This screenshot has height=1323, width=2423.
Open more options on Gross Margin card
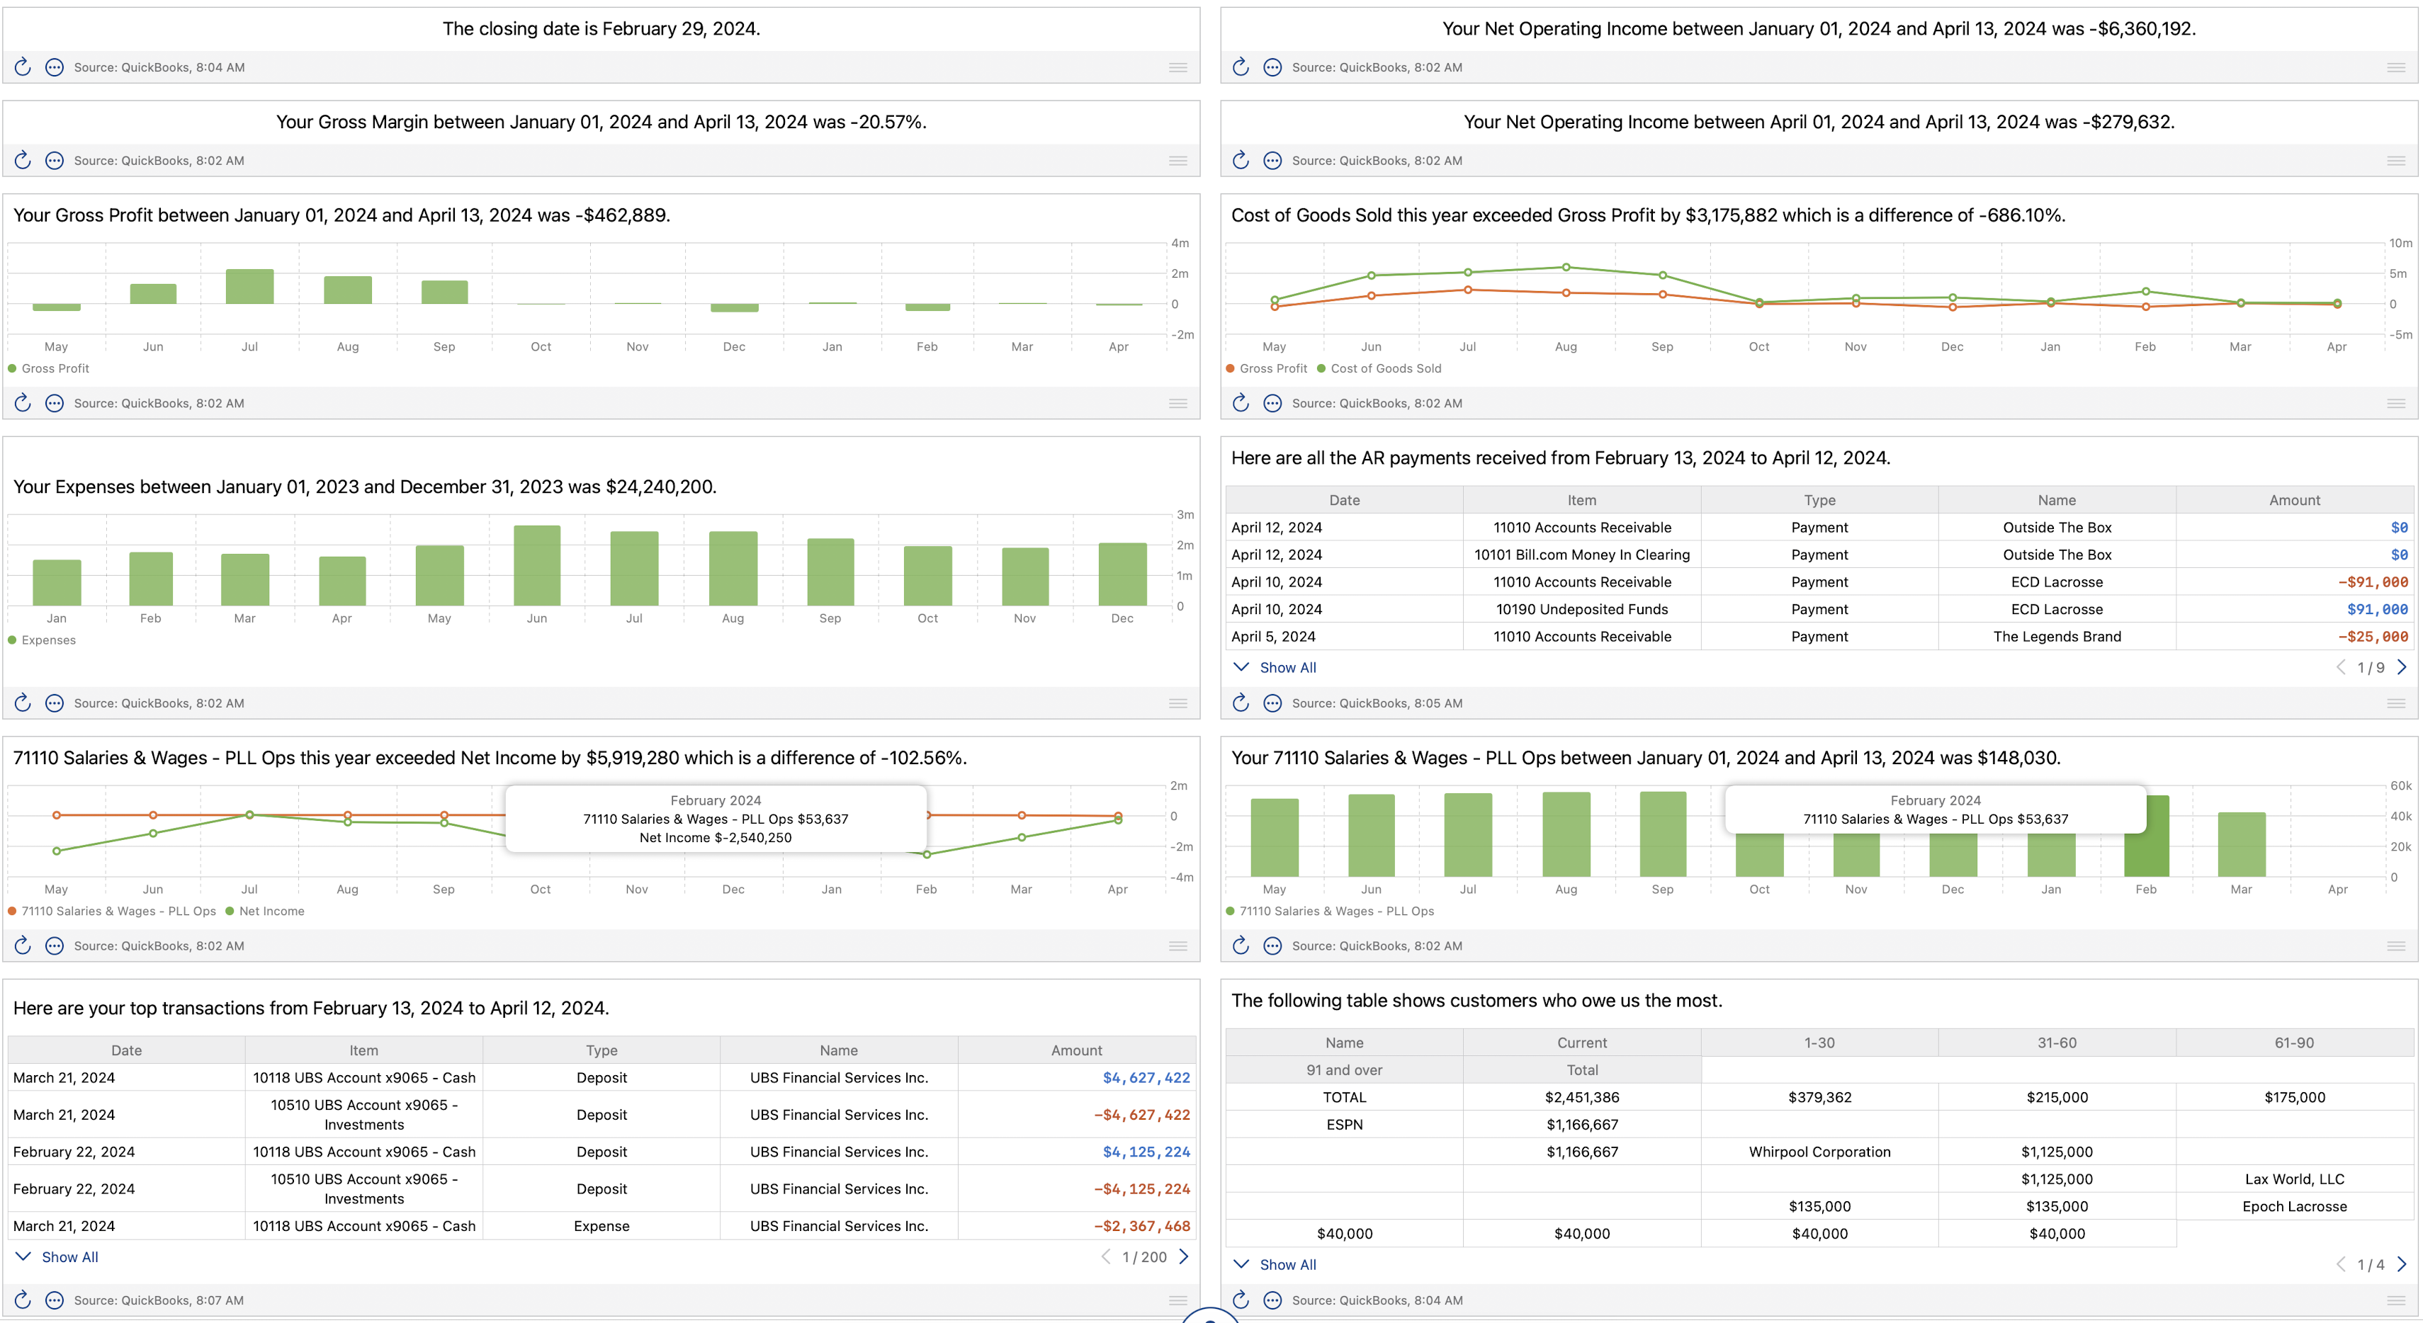(55, 161)
